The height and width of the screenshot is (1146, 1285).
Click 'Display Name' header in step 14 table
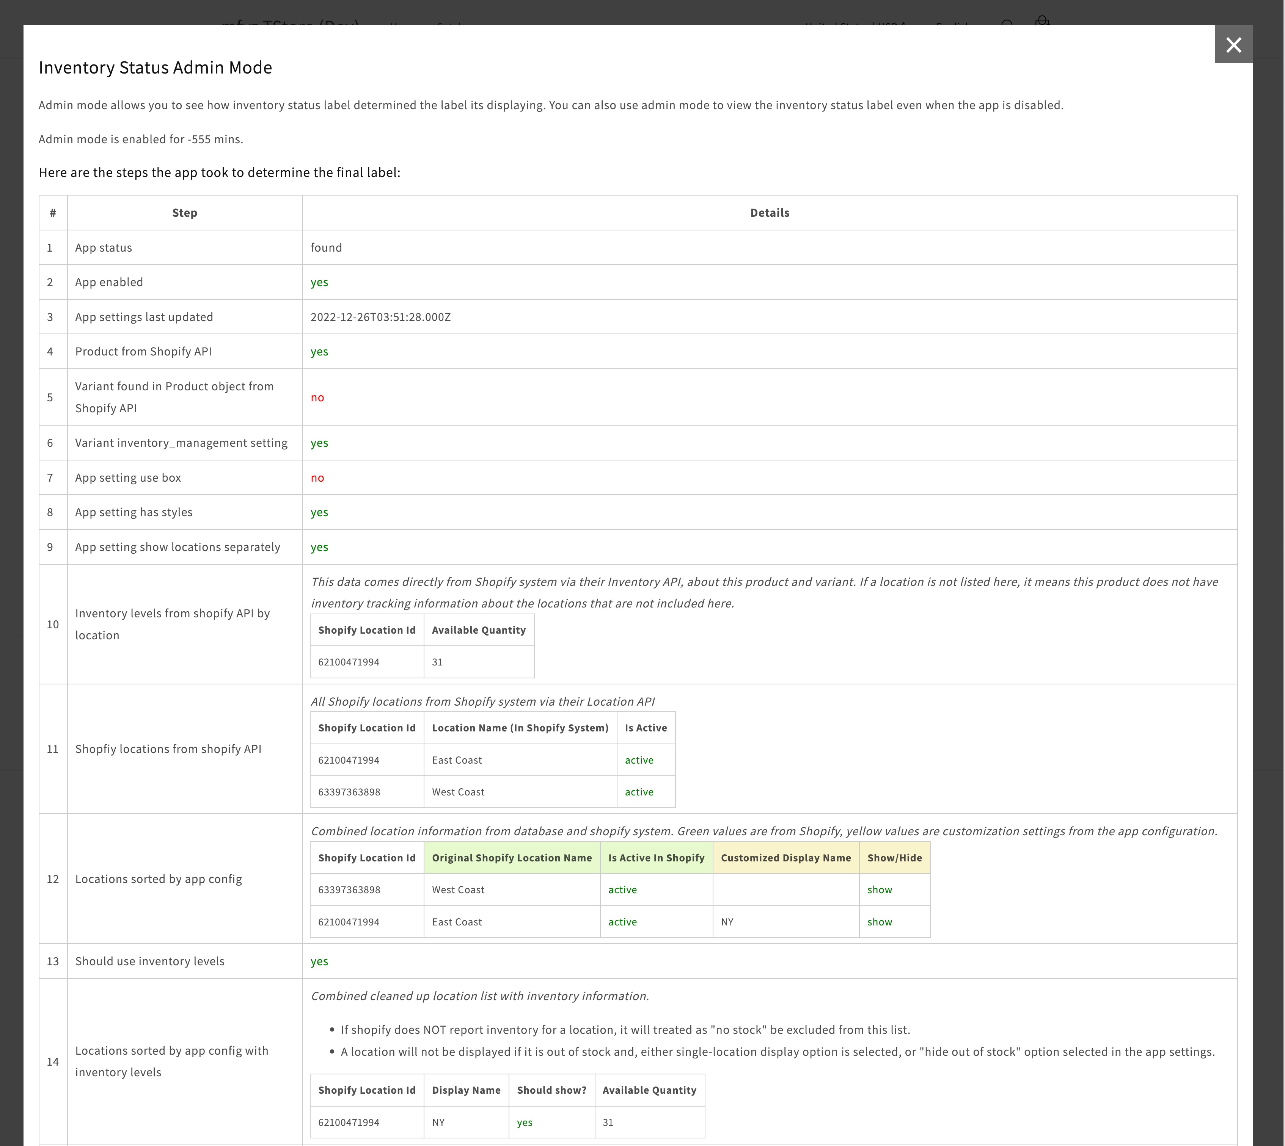pyautogui.click(x=466, y=1090)
